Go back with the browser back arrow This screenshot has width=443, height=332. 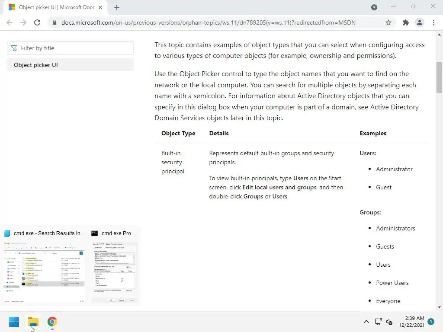click(10, 22)
